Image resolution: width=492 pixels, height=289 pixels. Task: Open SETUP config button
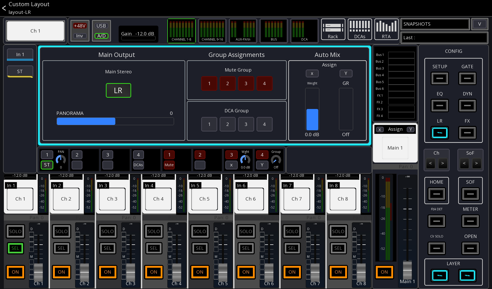(440, 78)
